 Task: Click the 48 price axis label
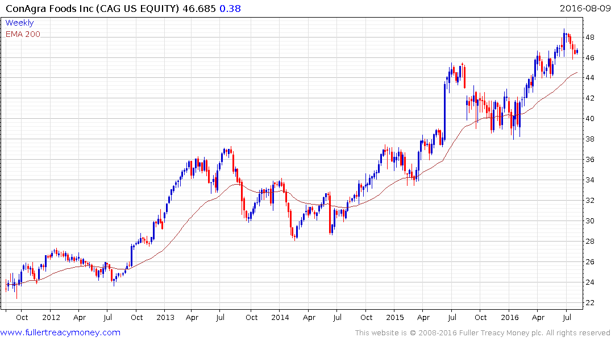[x=589, y=38]
